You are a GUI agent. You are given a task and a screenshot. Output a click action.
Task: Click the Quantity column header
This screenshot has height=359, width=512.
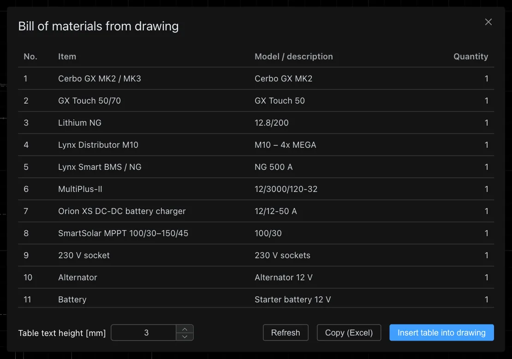470,56
